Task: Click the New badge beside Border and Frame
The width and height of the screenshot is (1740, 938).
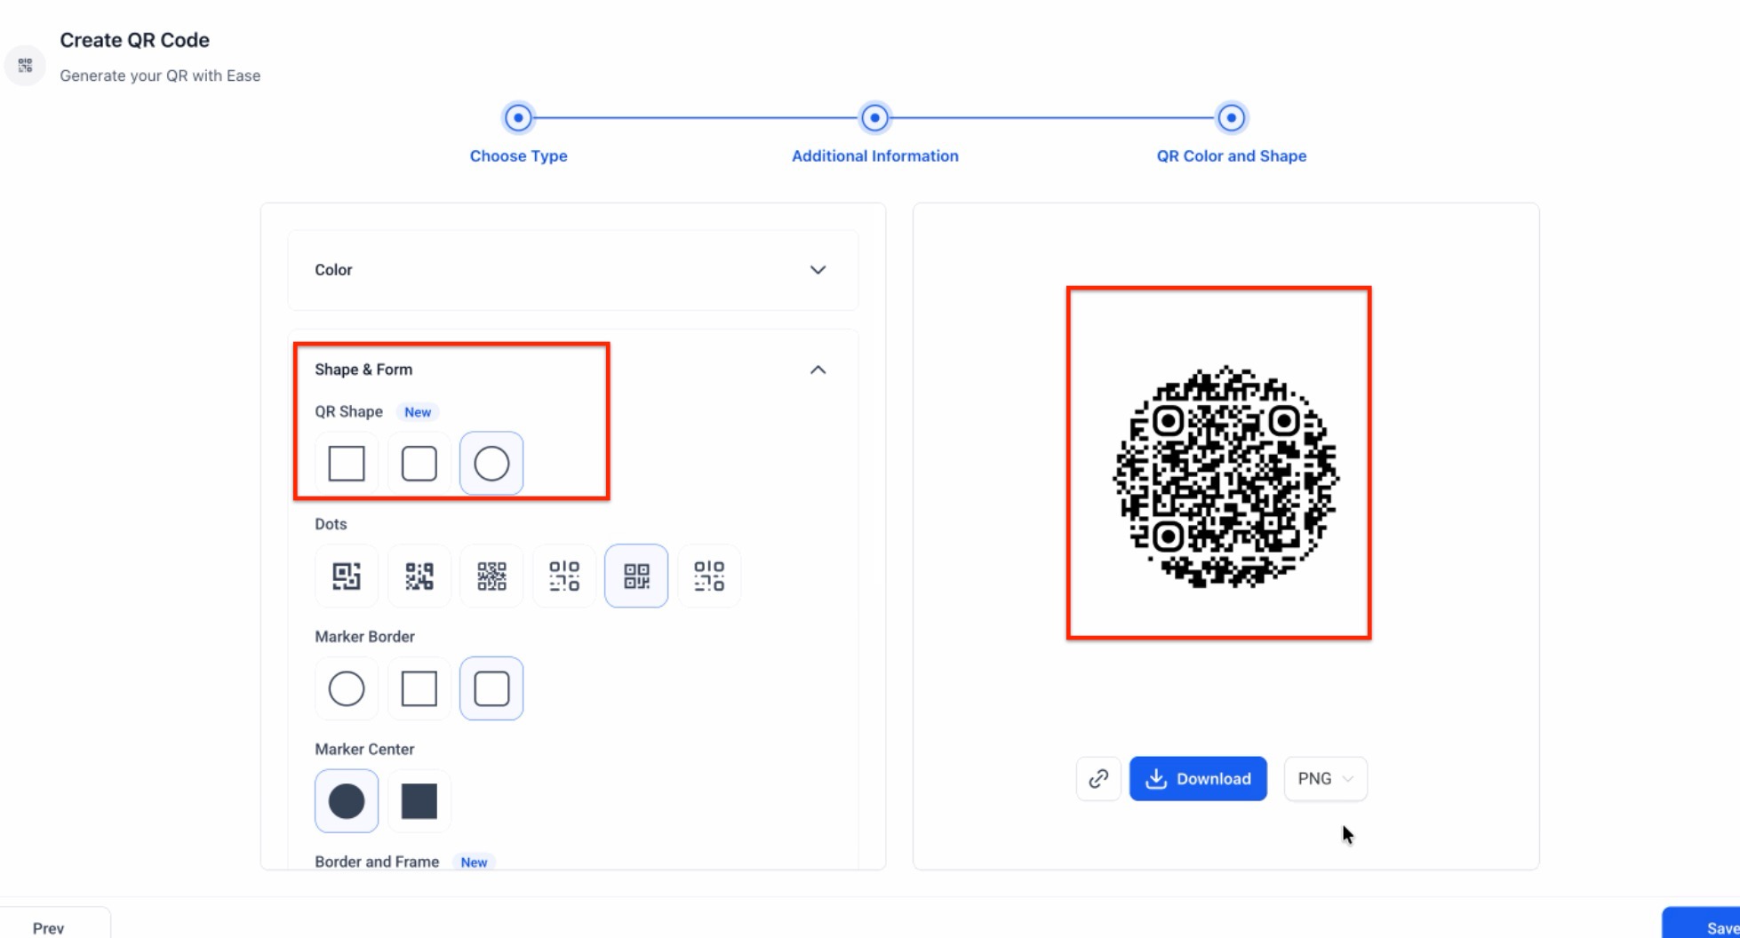Action: pos(474,862)
